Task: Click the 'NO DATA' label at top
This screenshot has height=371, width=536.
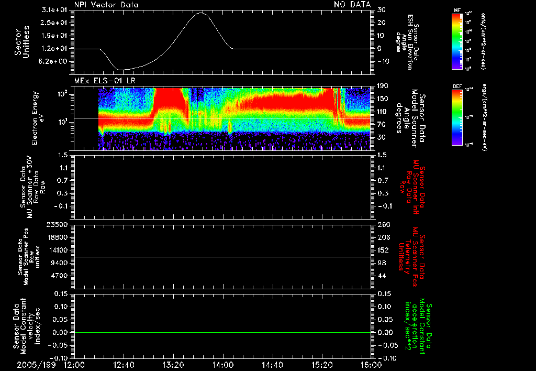Action: [352, 4]
